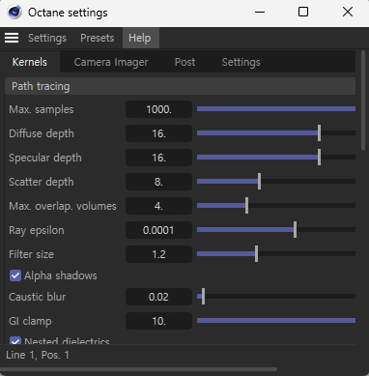Click the Scatter depth value field
369x376 pixels.
pos(158,182)
